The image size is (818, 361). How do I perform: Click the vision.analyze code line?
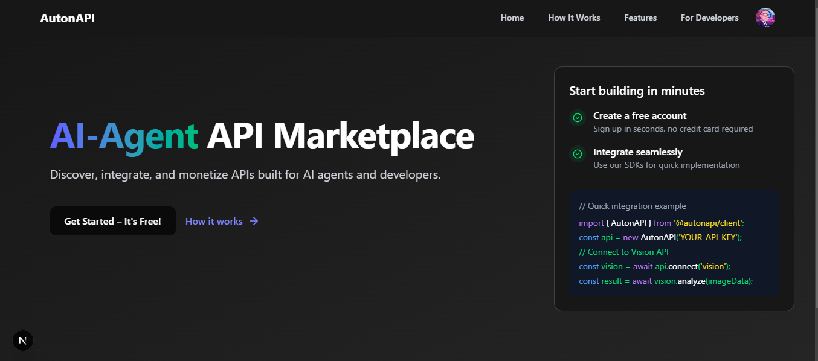pos(665,281)
